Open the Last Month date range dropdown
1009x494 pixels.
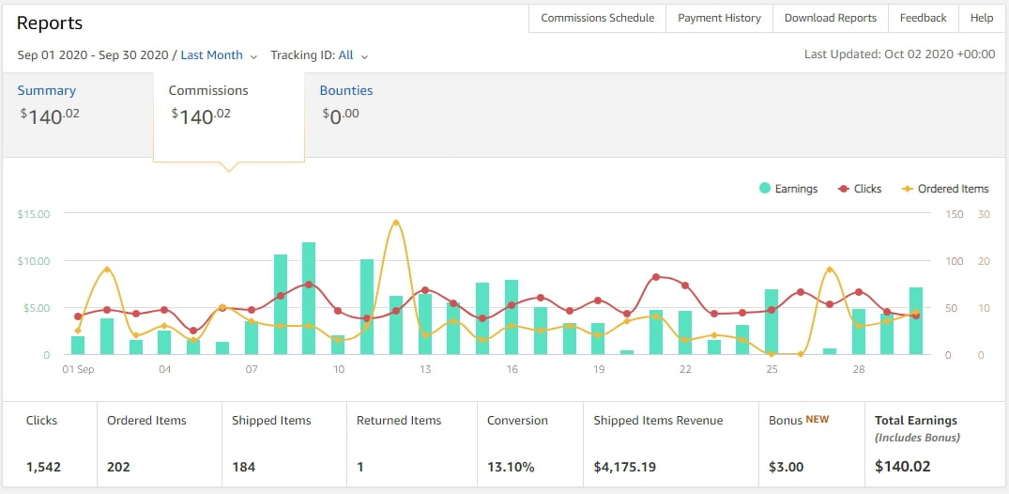coord(219,55)
